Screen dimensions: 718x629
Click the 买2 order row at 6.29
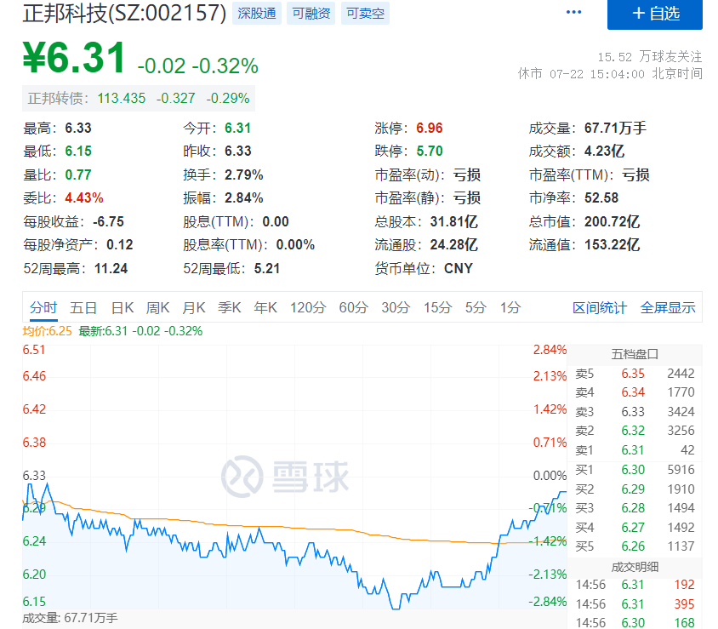tap(635, 489)
